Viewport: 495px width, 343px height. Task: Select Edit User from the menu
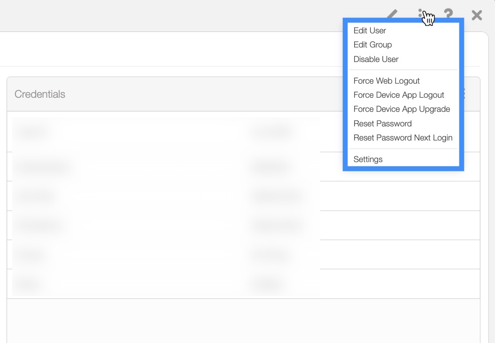click(370, 31)
